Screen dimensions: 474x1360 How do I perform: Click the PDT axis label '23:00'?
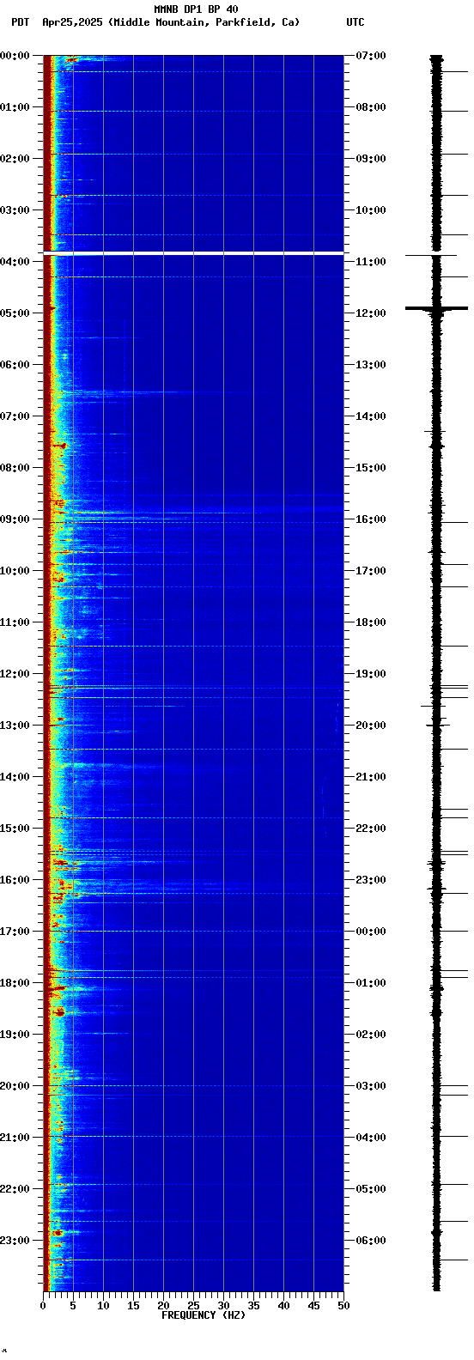(15, 1241)
